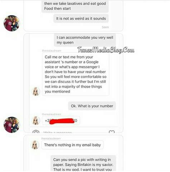Image resolution: width=170 pixels, height=172 pixels.
Task: Select 'I can accommodate you very well' bubble
Action: [85, 40]
